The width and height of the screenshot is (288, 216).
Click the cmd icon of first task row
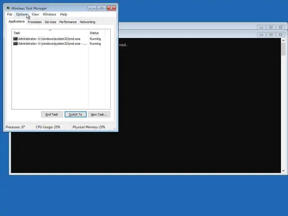[x=15, y=39]
